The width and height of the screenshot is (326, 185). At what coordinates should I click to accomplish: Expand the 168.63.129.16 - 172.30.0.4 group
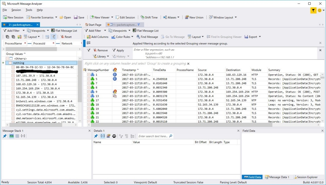(x=13, y=84)
